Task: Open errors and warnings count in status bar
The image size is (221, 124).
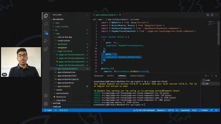Action: [x=64, y=110]
